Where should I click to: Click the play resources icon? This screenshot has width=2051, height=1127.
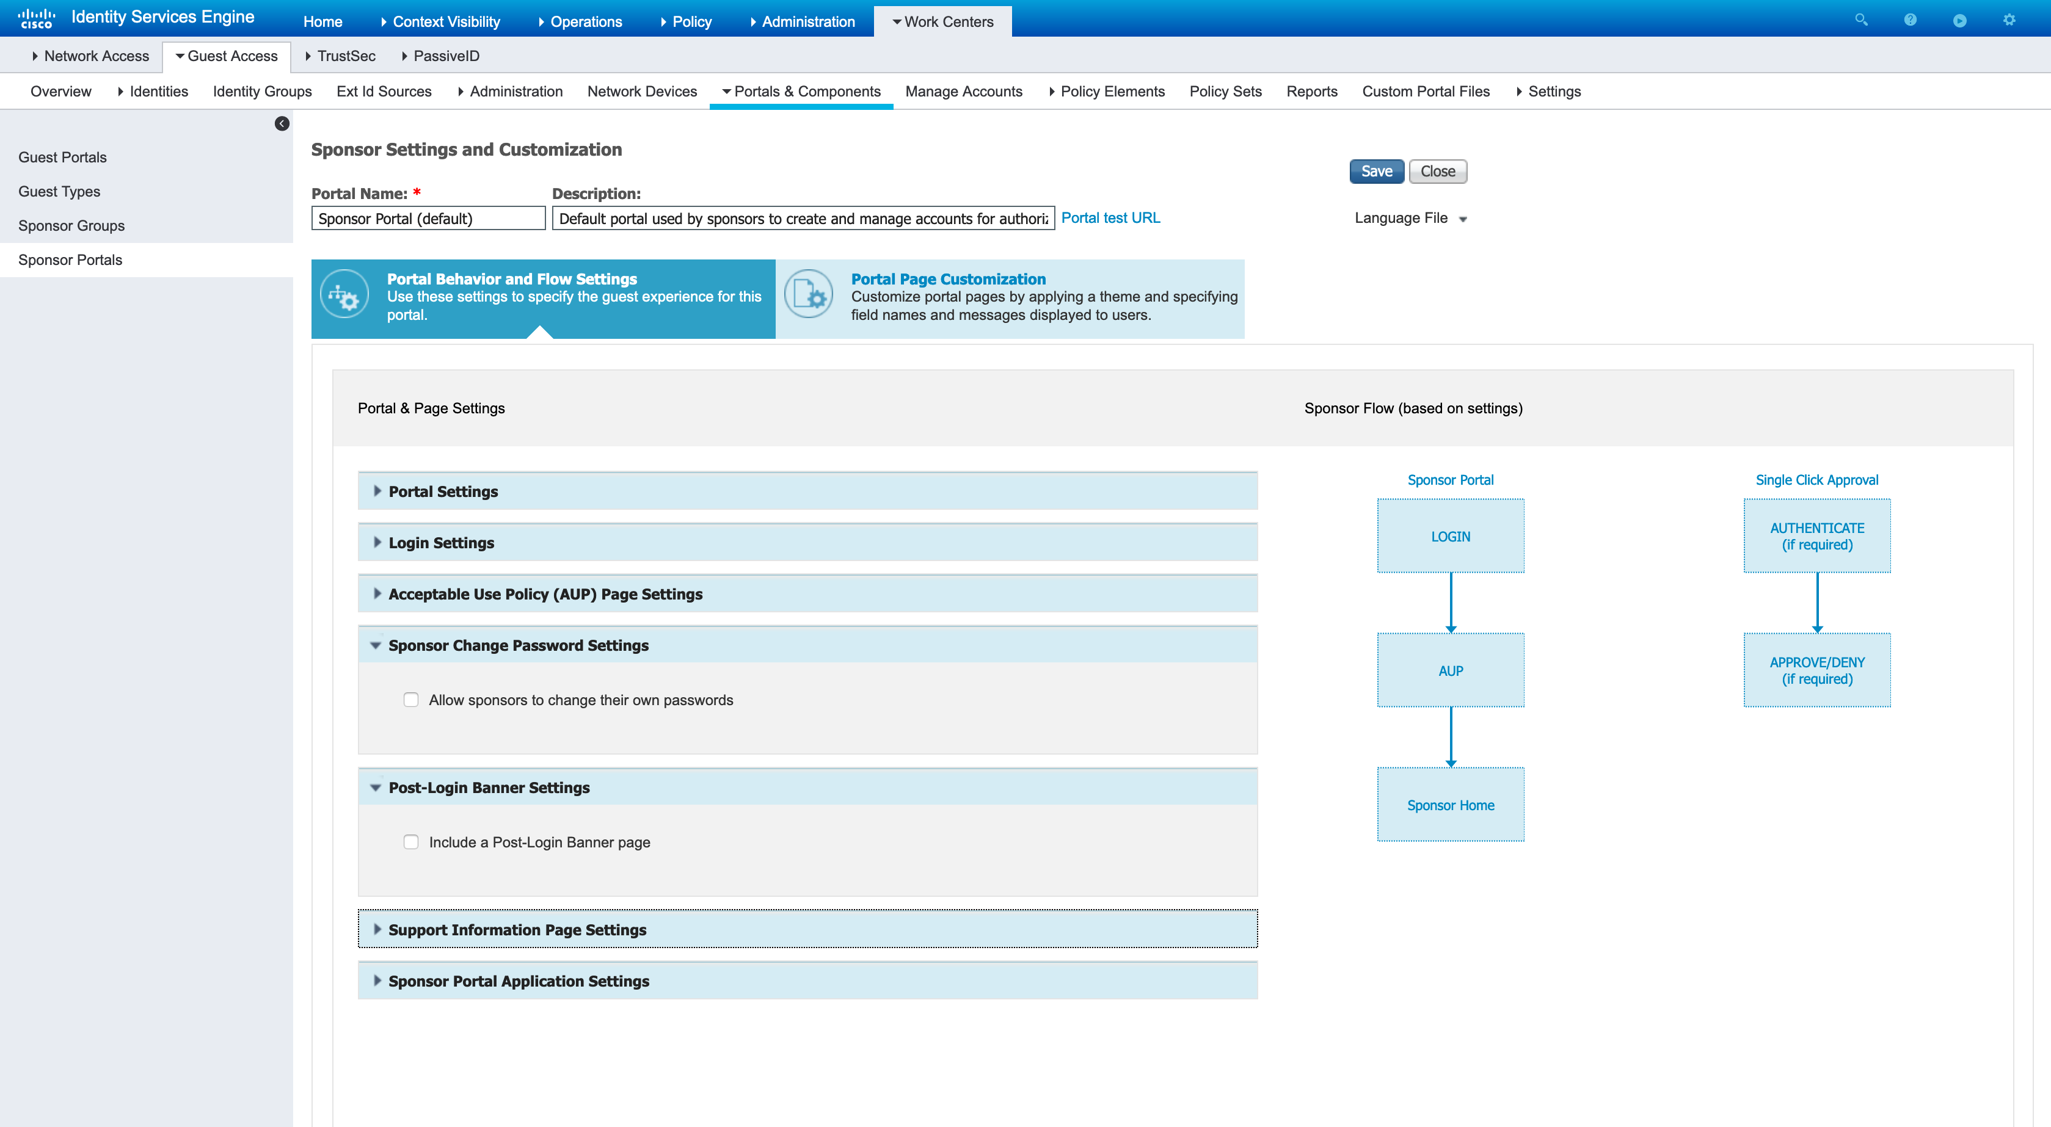coord(1959,20)
